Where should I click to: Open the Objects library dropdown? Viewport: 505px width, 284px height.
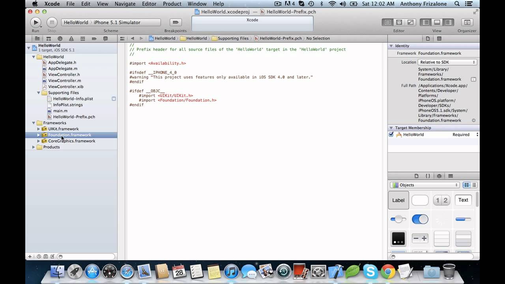pyautogui.click(x=425, y=185)
